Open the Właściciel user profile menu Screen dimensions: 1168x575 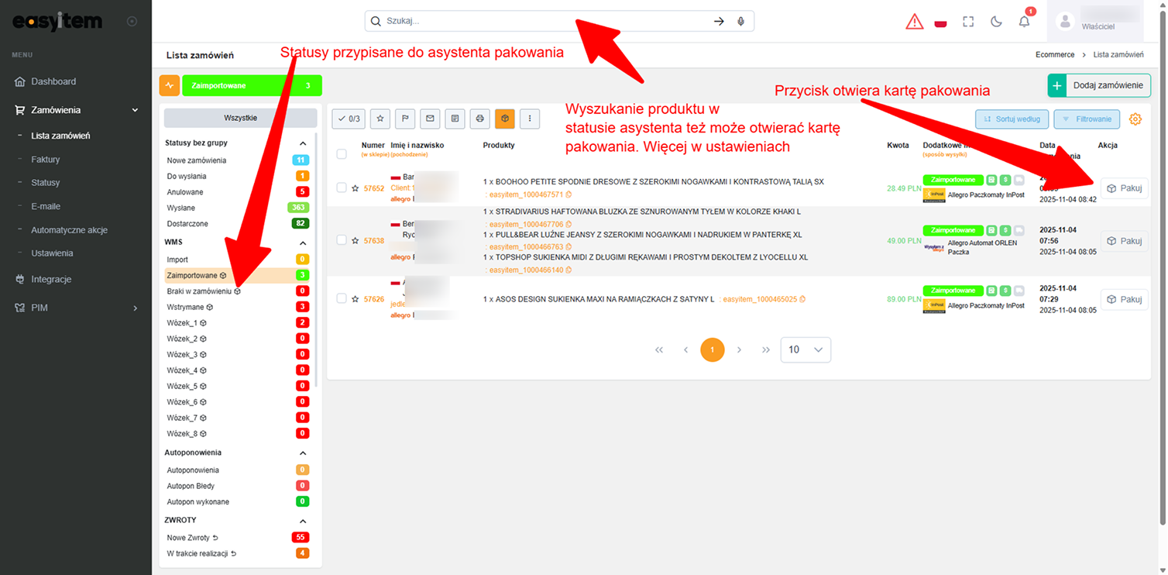(x=1095, y=21)
